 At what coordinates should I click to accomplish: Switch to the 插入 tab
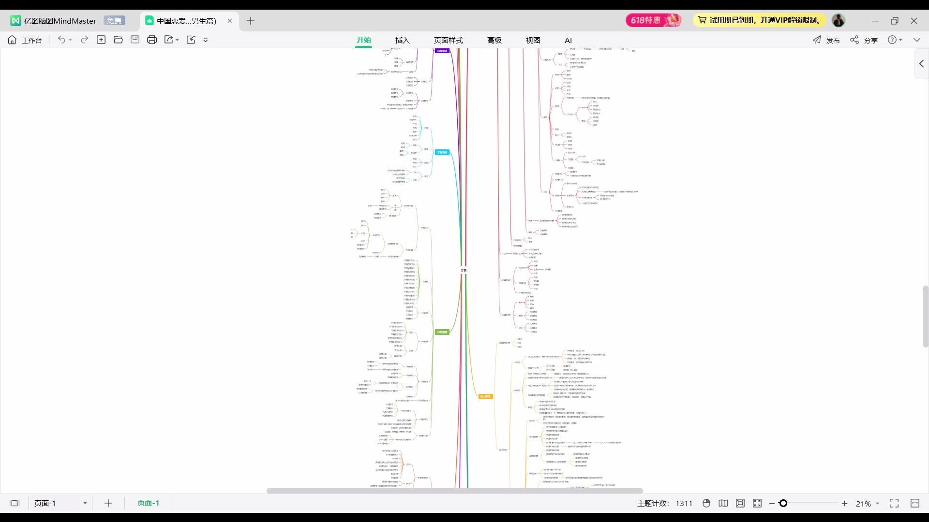click(x=402, y=40)
